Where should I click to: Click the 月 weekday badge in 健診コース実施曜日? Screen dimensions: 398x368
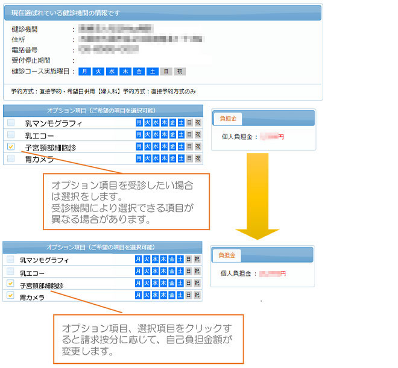tap(84, 72)
